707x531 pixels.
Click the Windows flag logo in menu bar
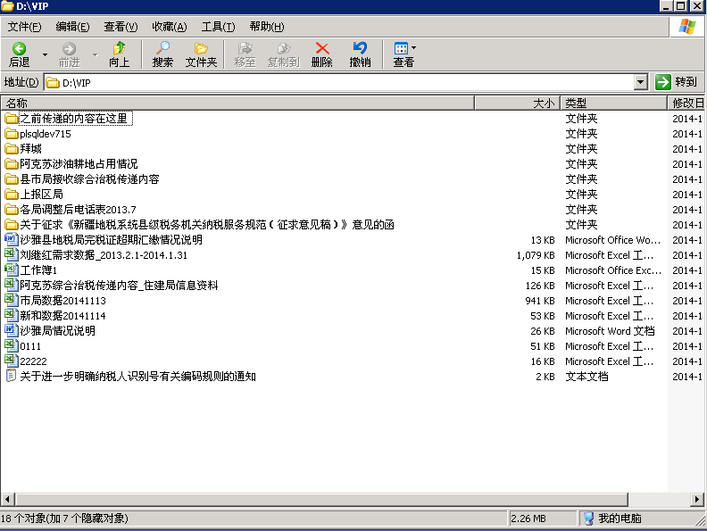coord(687,27)
